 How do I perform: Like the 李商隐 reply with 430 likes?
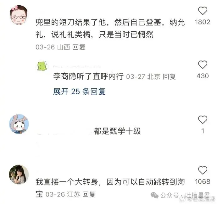click(203, 65)
